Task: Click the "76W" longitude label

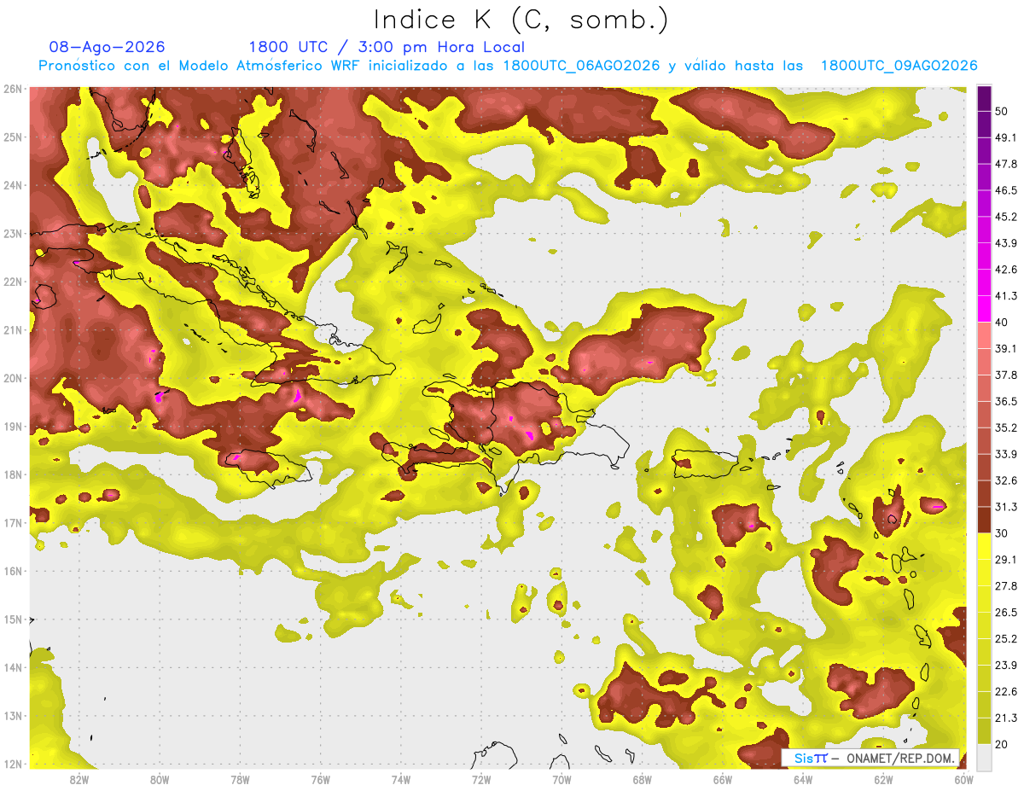Action: coord(320,779)
